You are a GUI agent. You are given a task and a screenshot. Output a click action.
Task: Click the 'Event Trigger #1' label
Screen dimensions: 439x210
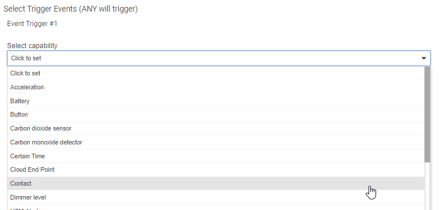pos(32,24)
